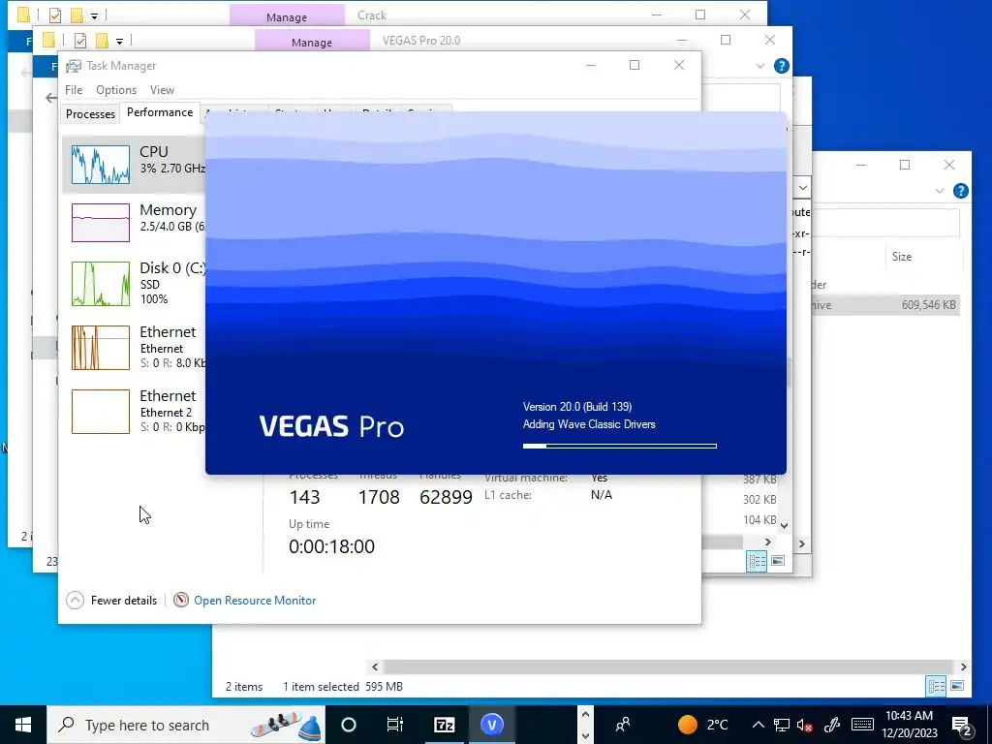This screenshot has height=744, width=992.
Task: Click the VEGAS Pro splash progress bar
Action: click(619, 446)
